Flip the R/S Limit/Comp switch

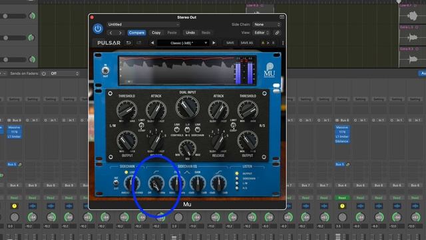233,125
